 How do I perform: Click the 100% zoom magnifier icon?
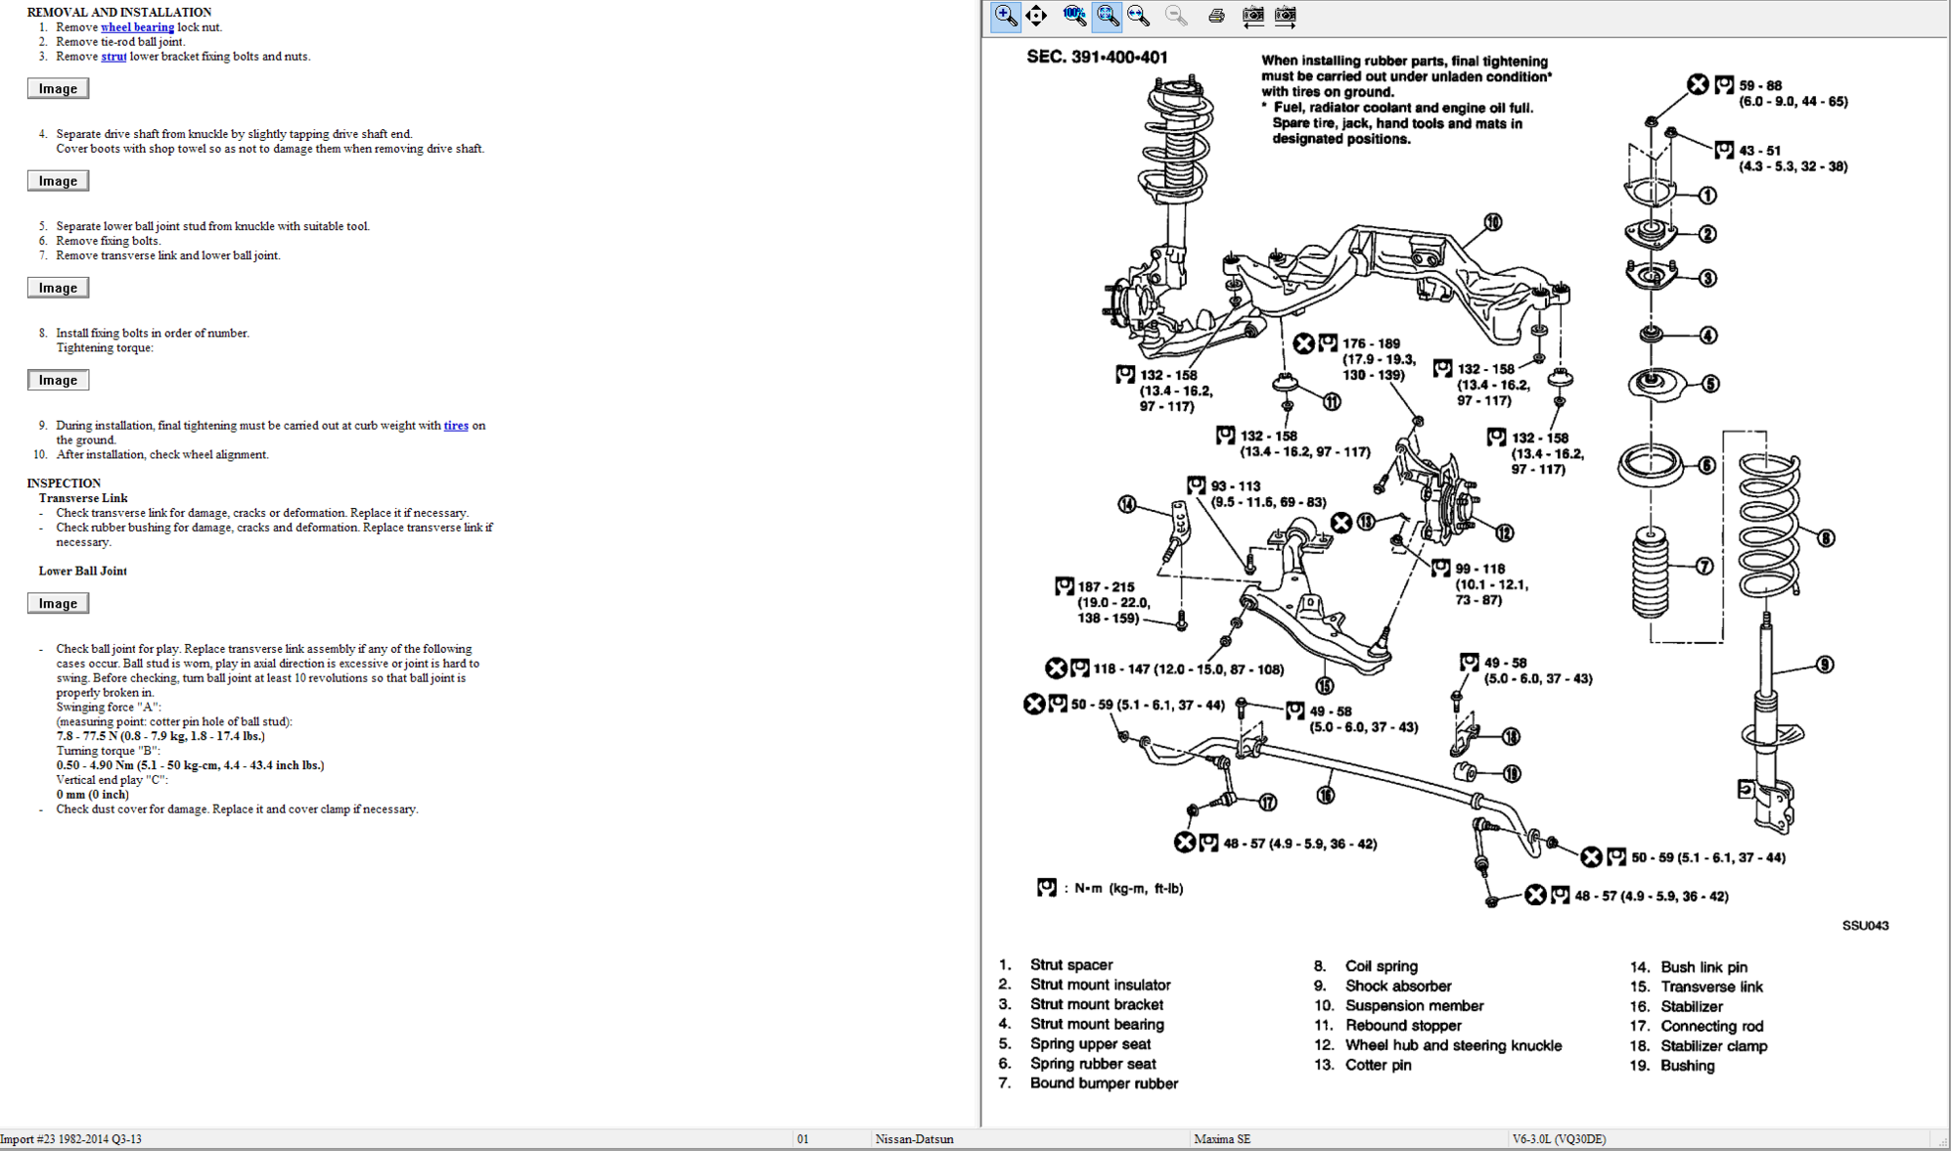[x=1074, y=16]
